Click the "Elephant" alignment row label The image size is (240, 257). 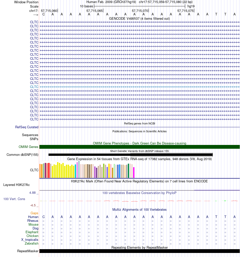pos(32,232)
